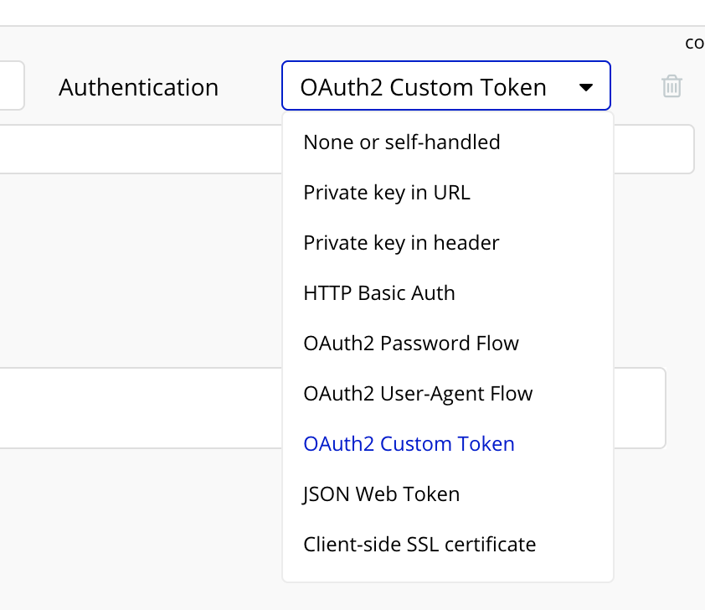Choose JSON Web Token authentication
This screenshot has height=610, width=705.
click(x=381, y=494)
